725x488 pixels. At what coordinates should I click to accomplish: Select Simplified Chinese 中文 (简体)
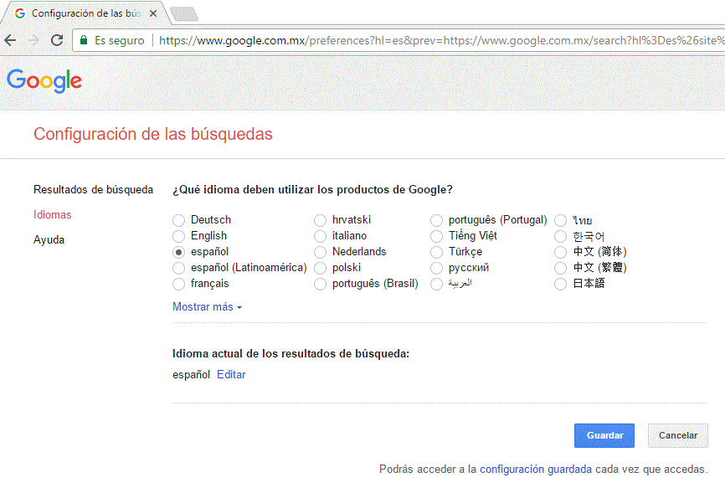(x=560, y=252)
